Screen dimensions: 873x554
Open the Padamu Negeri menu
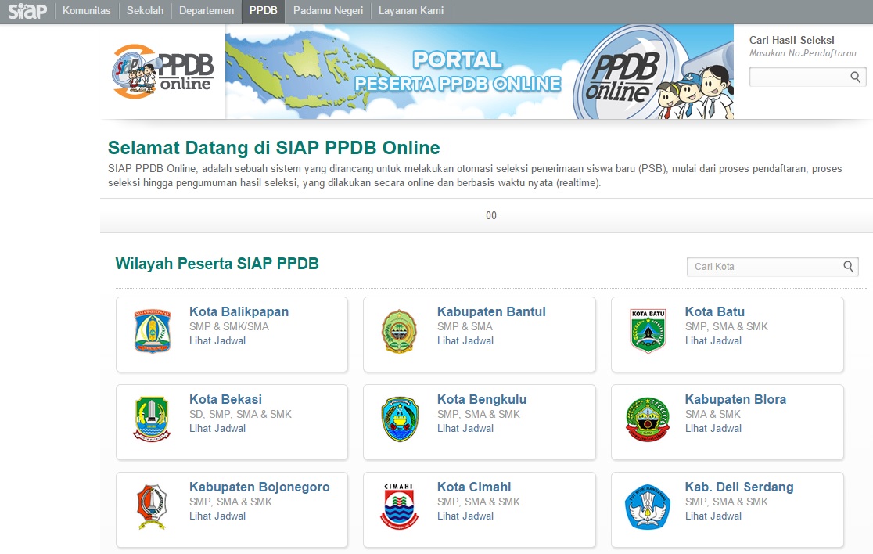[x=328, y=11]
